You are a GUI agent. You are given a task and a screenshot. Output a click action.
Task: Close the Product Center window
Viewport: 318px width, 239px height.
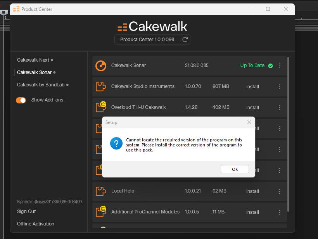click(x=286, y=9)
